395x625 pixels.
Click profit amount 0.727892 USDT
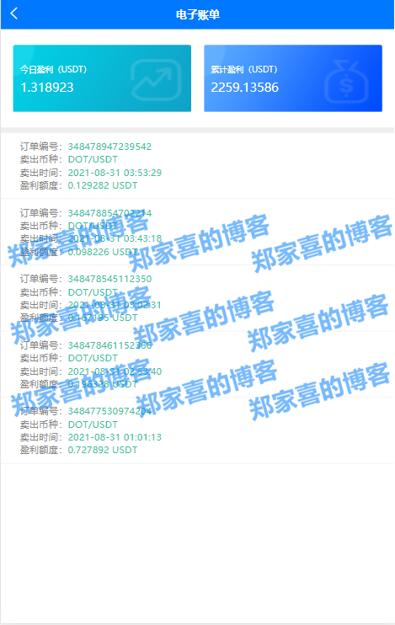103,450
